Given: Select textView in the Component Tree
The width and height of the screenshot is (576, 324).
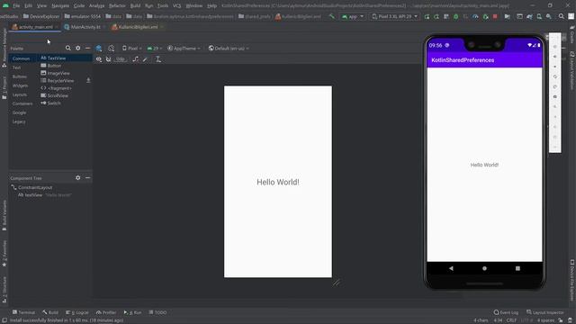Looking at the screenshot, I should coord(33,195).
